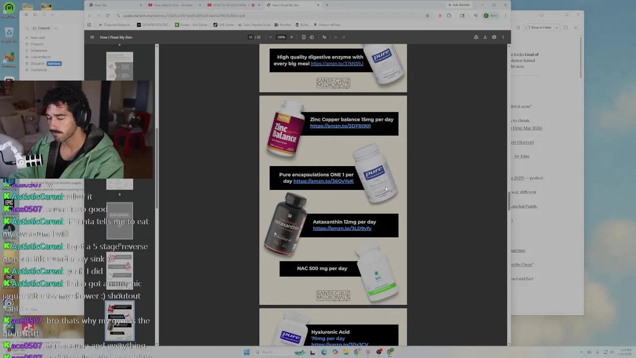Open the digestive enzyme Amazon link
The image size is (636, 358).
coord(337,64)
